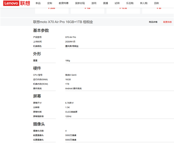The image size is (174, 143).
Task: Open the 定制 navigation item
Action: (x=50, y=3)
